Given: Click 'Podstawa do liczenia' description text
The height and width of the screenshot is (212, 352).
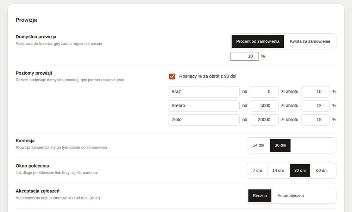Looking at the screenshot, I should pyautogui.click(x=59, y=44).
